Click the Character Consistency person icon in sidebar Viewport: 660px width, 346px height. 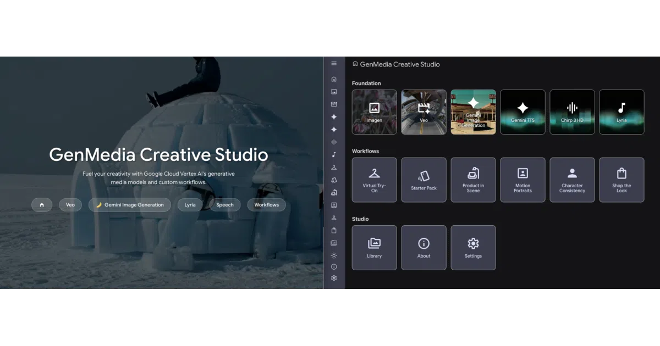point(334,218)
